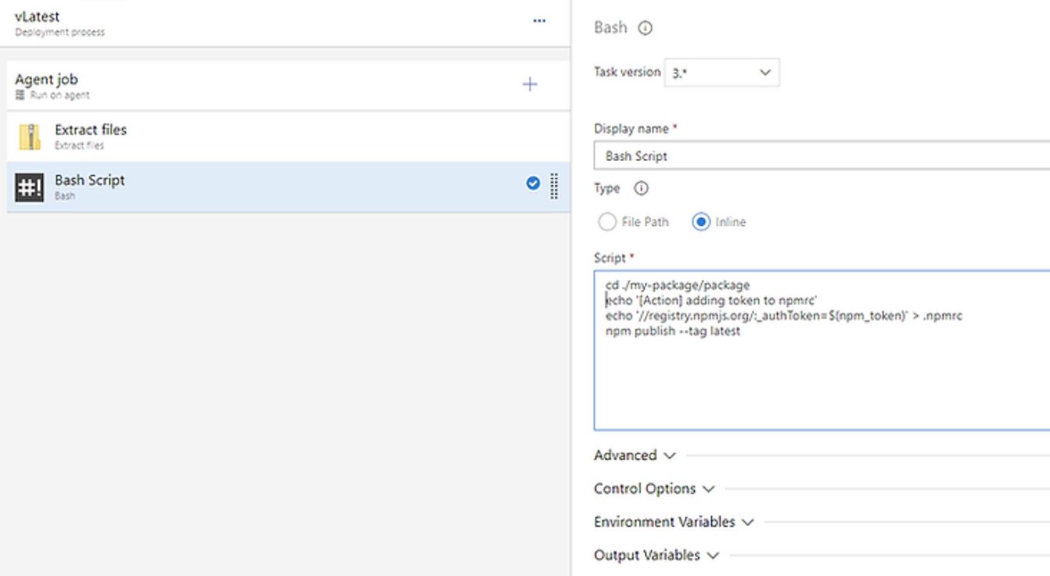This screenshot has width=1050, height=576.
Task: Expand the Environment Variables section
Action: pyautogui.click(x=673, y=521)
